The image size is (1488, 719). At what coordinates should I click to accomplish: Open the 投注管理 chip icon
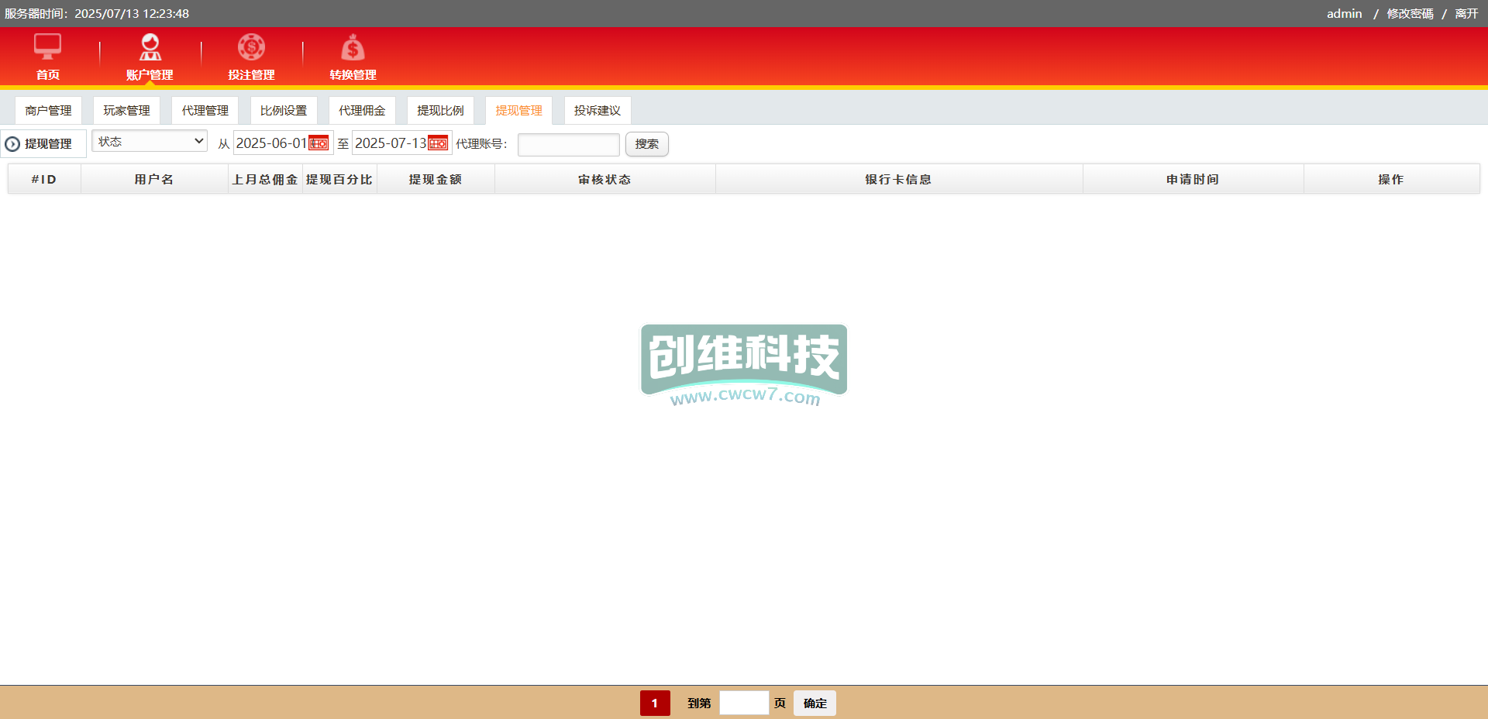(x=251, y=47)
